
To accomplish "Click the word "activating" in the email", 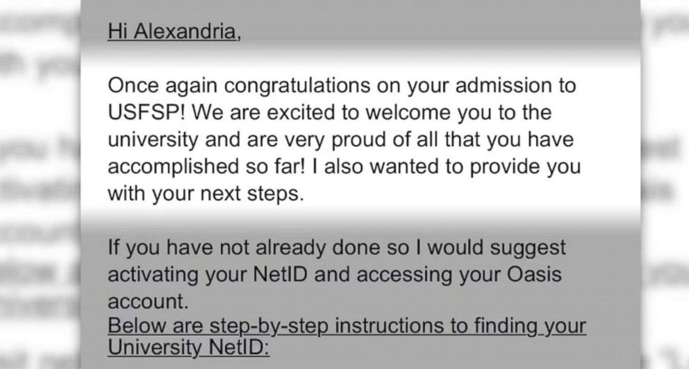I will pyautogui.click(x=153, y=275).
